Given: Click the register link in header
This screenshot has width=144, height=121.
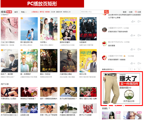Looking at the screenshot, I should (131, 12).
